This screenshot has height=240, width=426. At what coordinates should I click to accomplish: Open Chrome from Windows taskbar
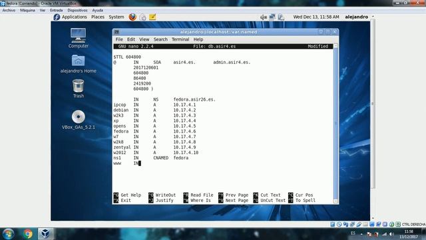(27, 234)
